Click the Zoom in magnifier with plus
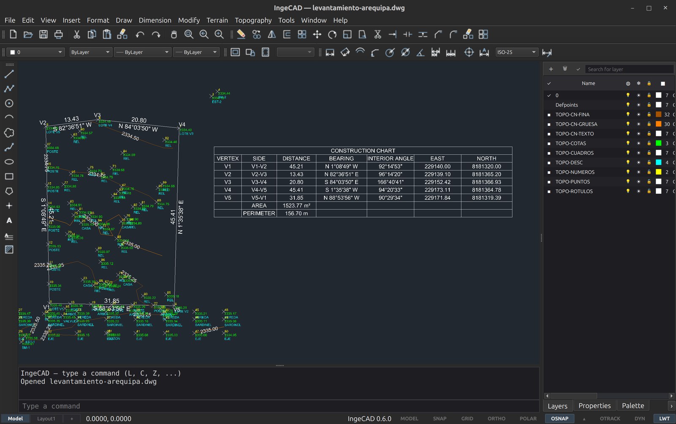Screen dimensions: 676x424 point(219,34)
